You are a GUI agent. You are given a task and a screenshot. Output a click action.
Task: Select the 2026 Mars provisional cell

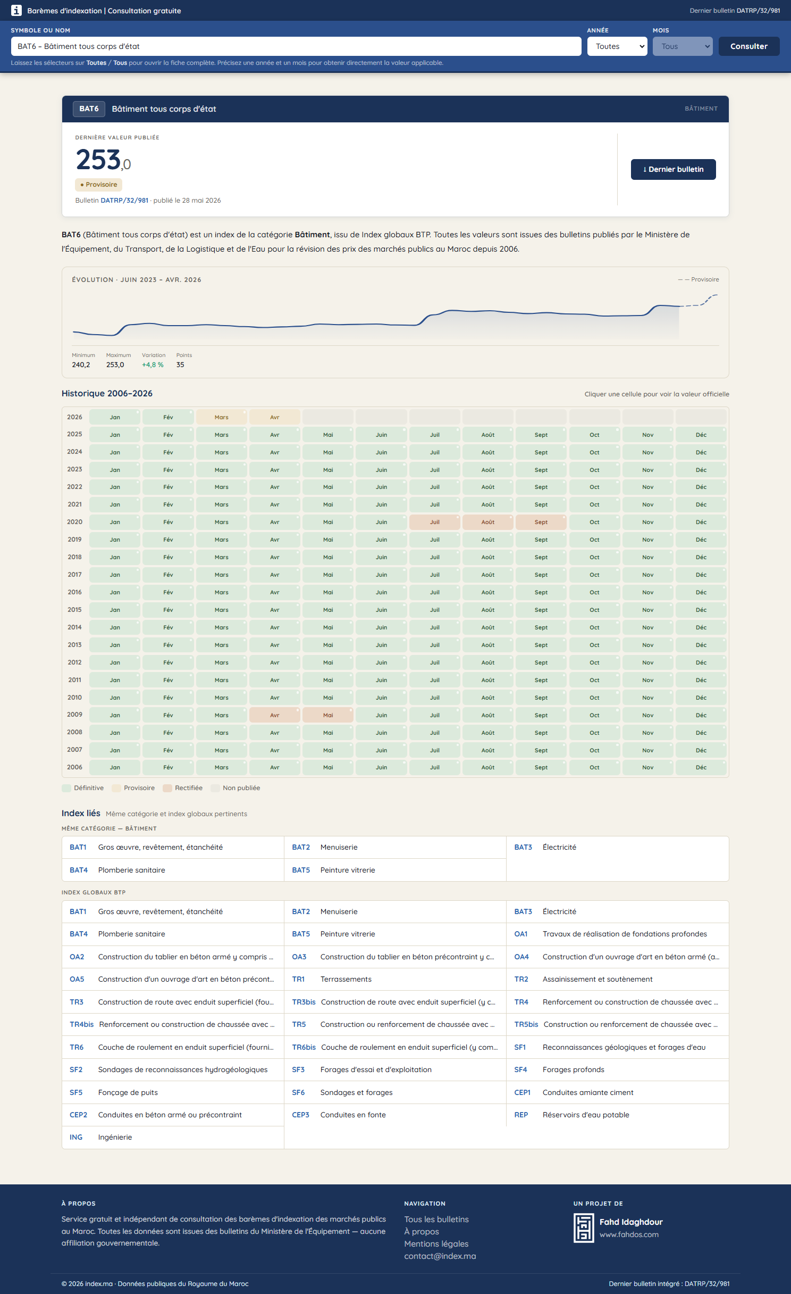point(221,417)
